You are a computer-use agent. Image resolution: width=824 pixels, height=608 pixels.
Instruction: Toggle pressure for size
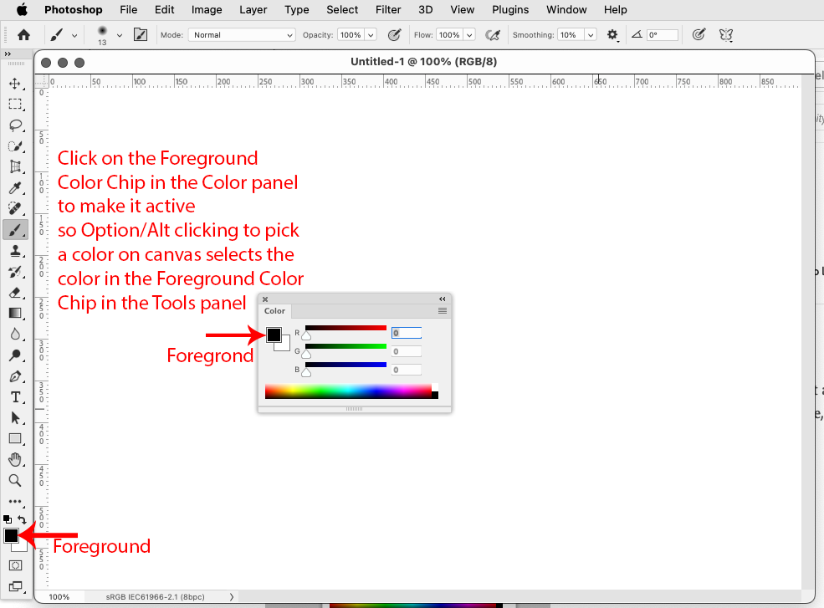tap(699, 34)
